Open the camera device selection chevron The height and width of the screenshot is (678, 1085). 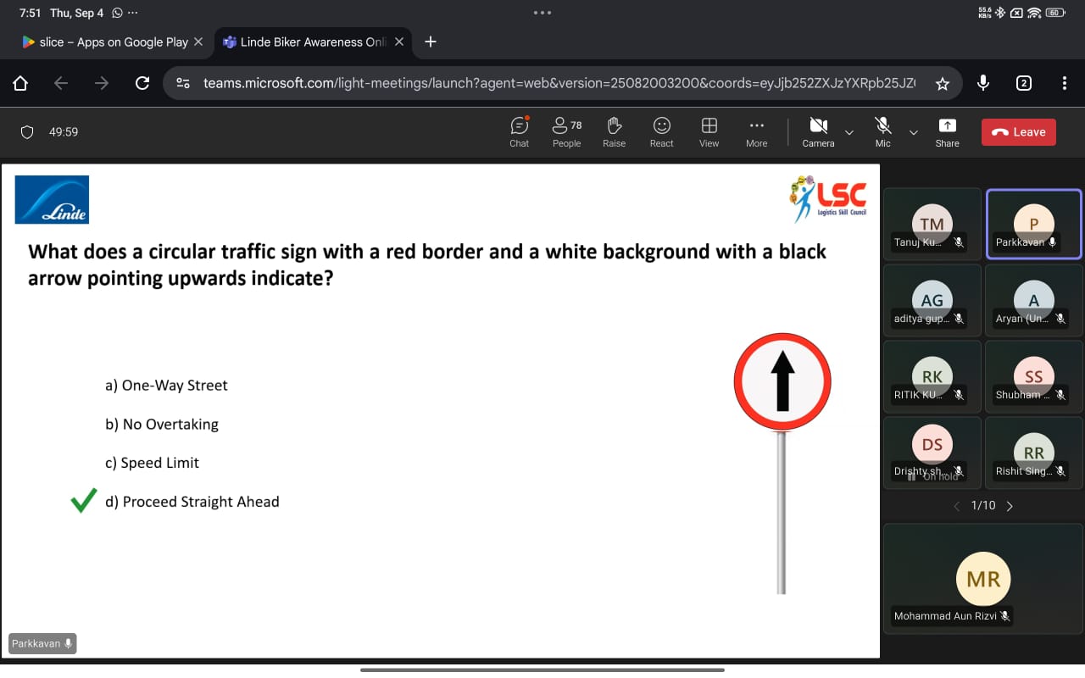848,132
